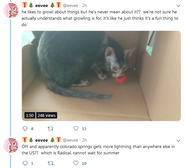Retweet the Colorado Springs lightning tweet
The image size is (186, 168).
coord(50,163)
